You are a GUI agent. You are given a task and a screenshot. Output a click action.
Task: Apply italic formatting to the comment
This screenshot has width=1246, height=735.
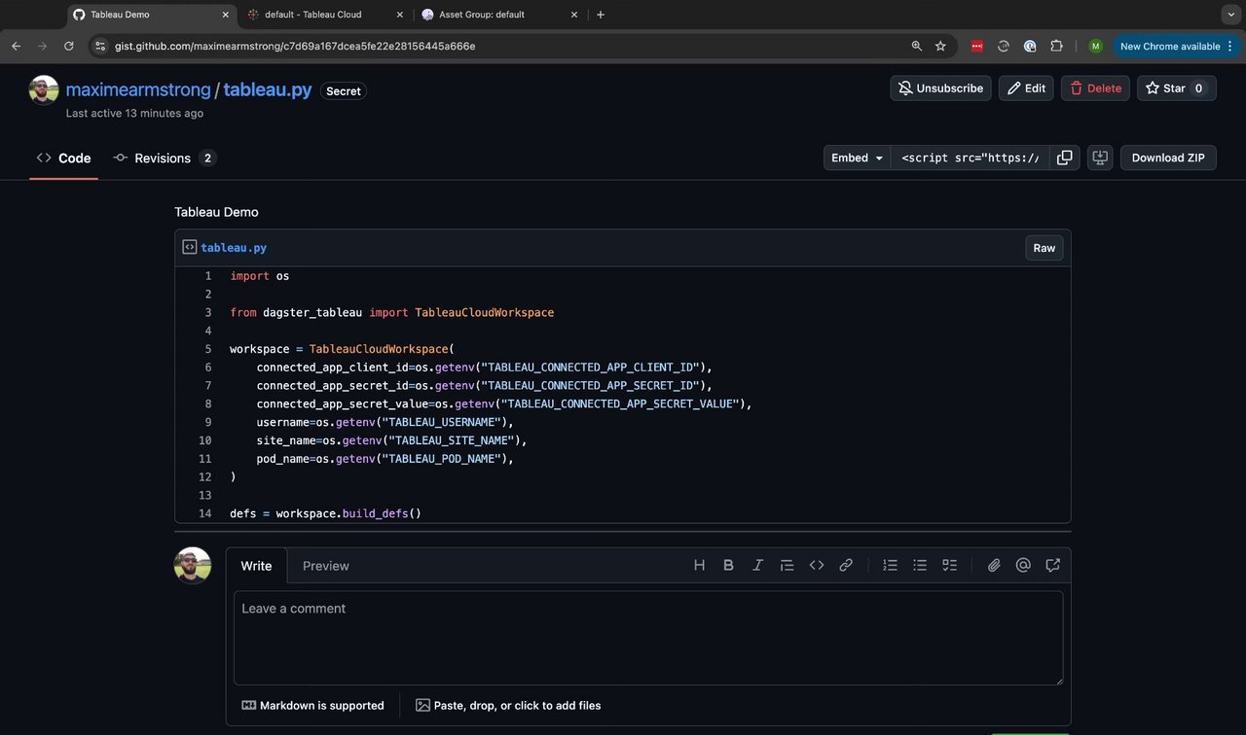point(757,565)
